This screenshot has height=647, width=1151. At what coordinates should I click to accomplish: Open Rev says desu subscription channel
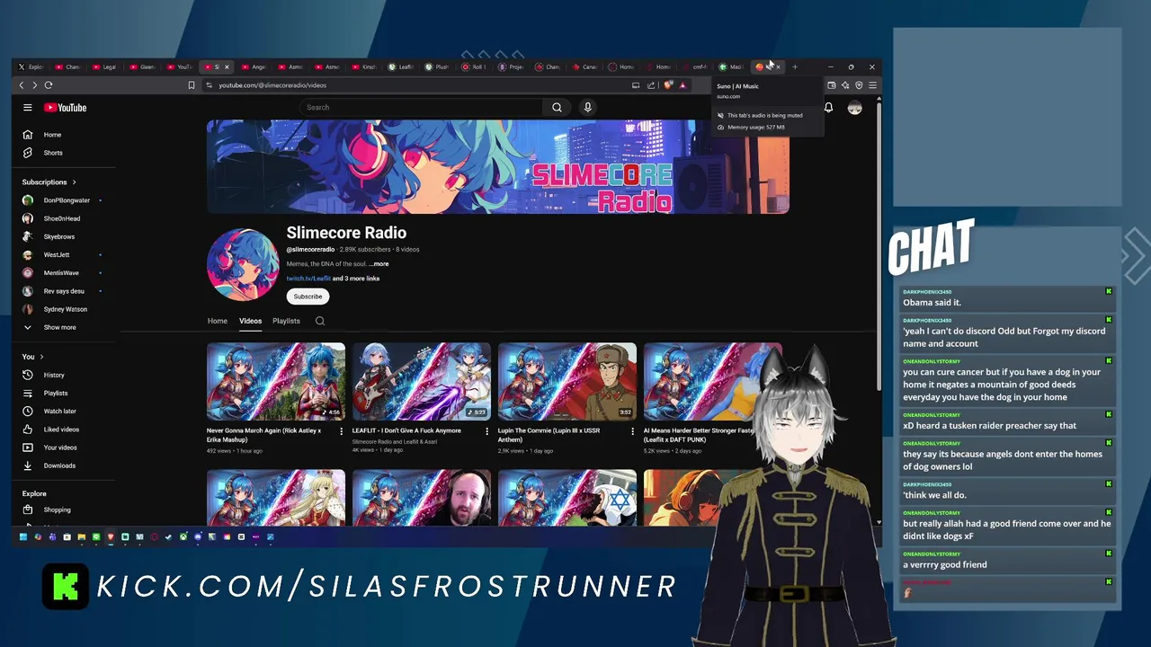tap(63, 291)
